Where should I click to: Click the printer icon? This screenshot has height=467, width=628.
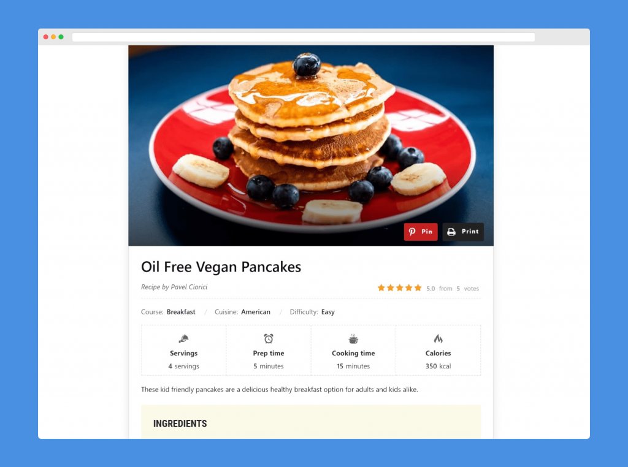(x=451, y=232)
